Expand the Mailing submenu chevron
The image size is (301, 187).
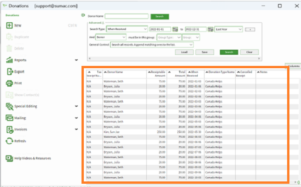(x=76, y=118)
